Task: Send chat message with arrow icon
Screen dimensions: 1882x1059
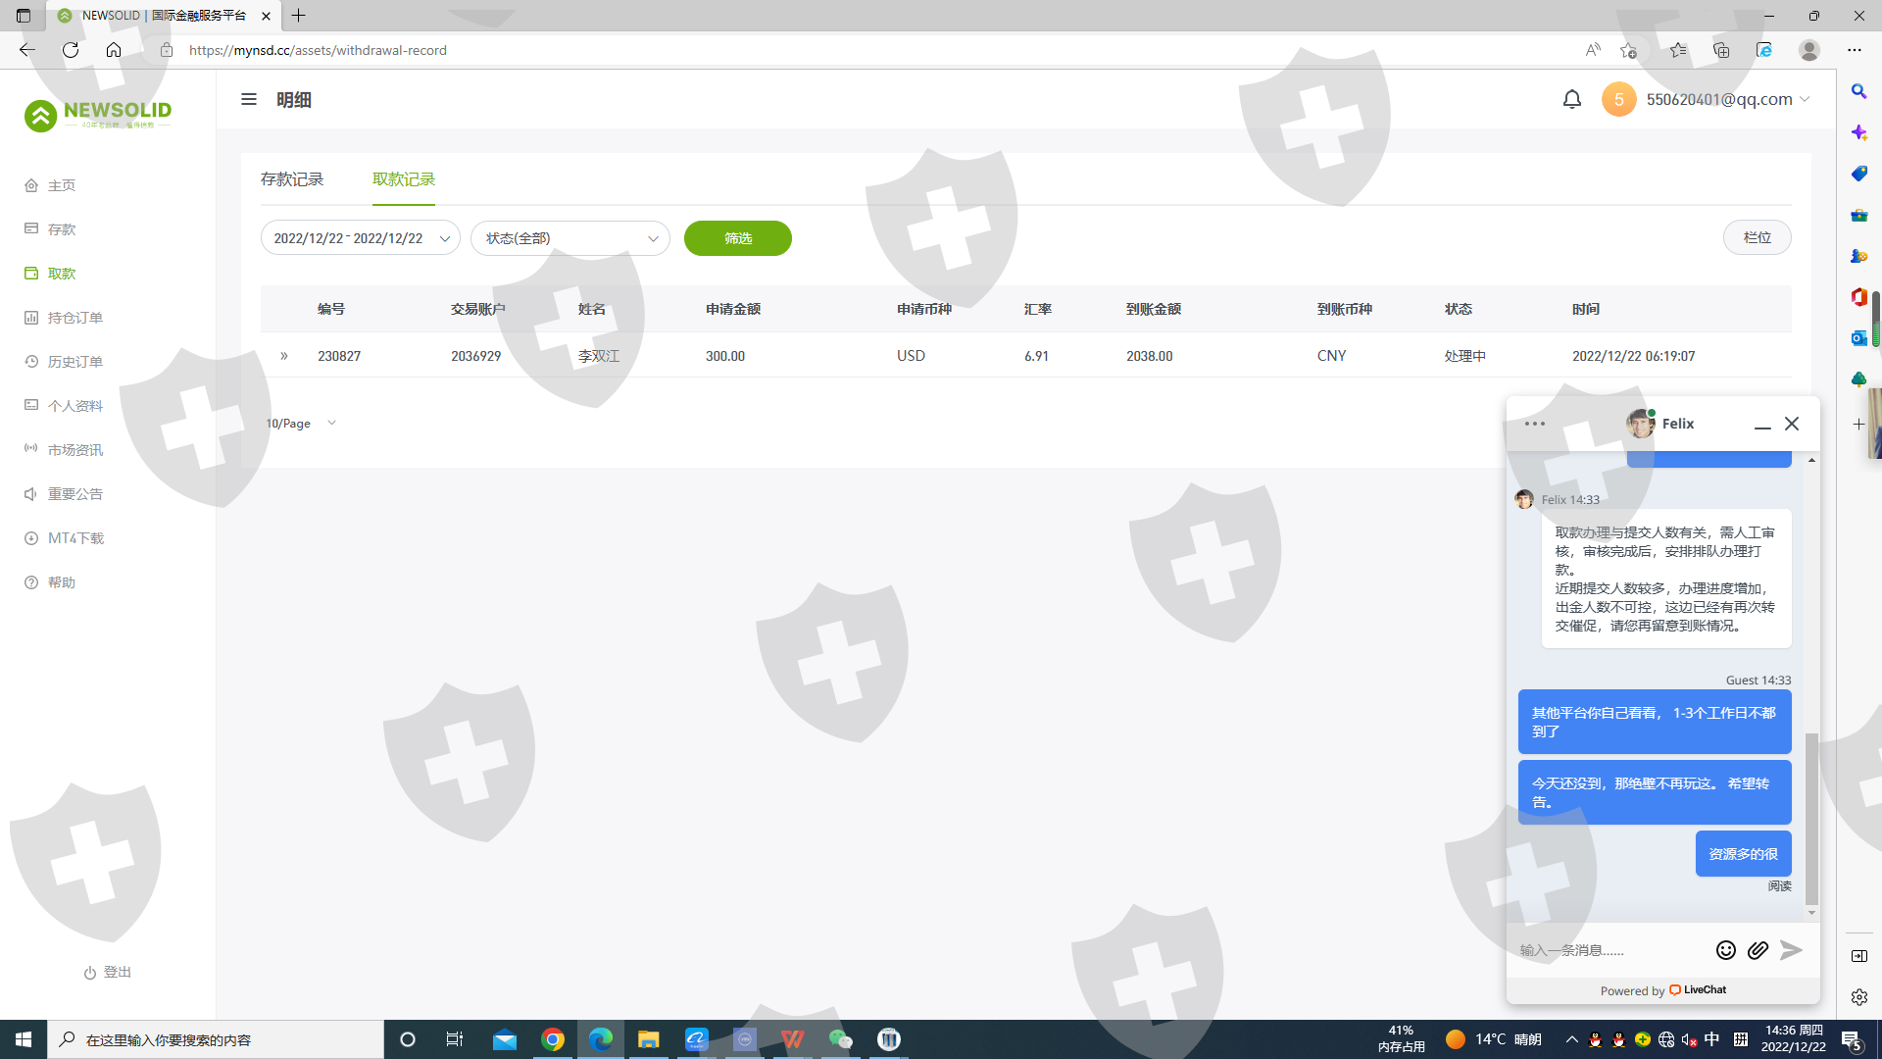Action: 1791,949
